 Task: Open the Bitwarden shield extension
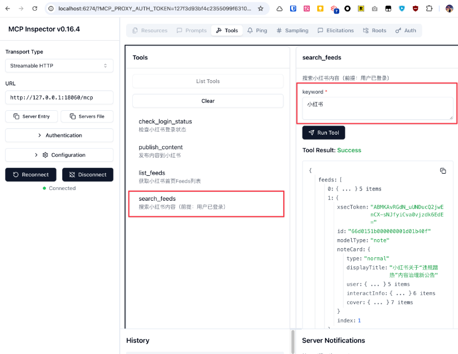click(293, 8)
